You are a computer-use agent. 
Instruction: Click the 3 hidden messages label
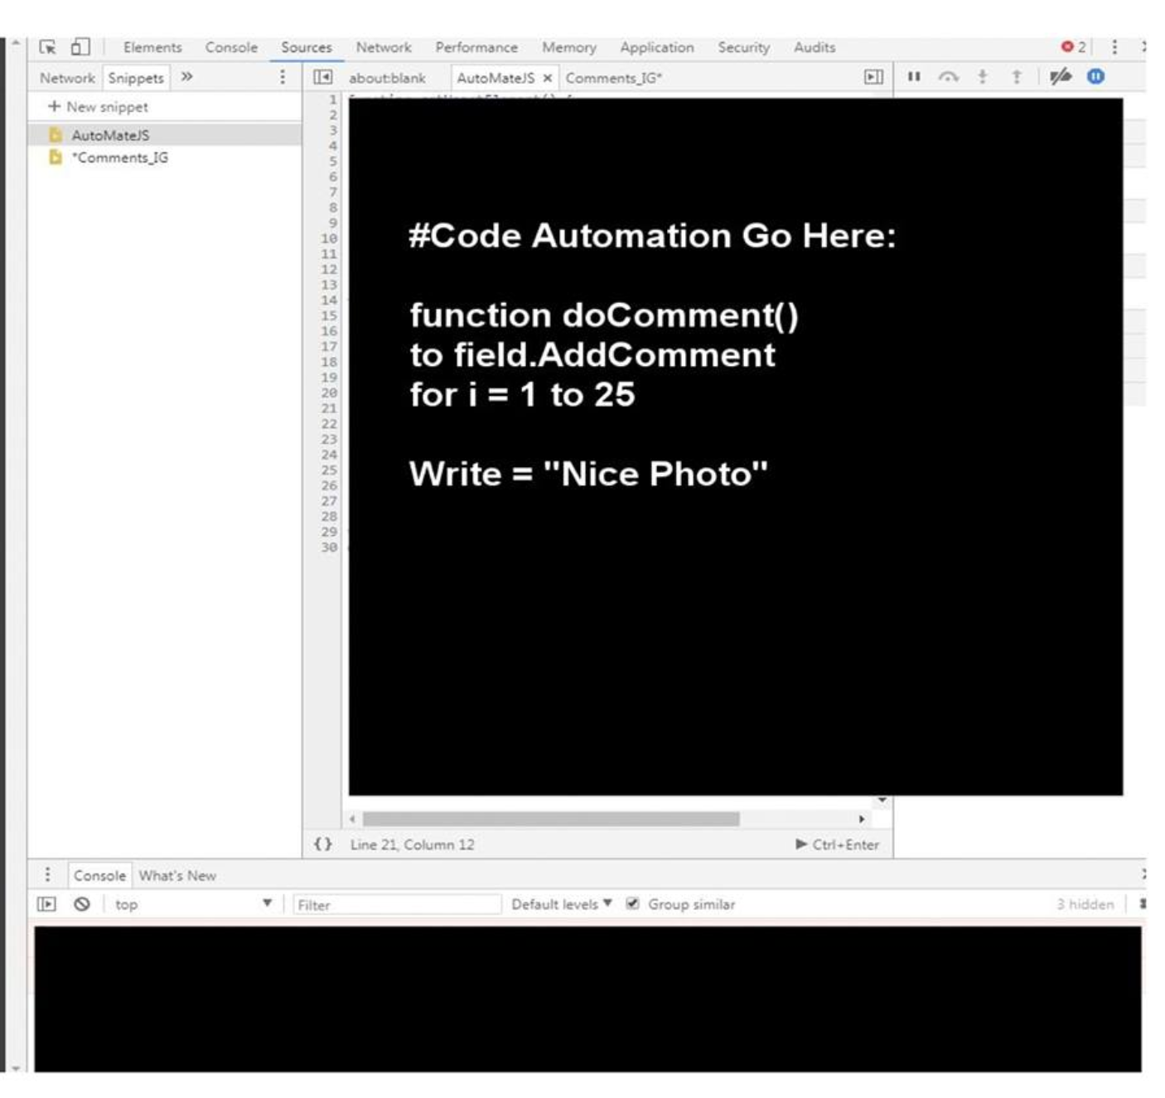pyautogui.click(x=1085, y=904)
